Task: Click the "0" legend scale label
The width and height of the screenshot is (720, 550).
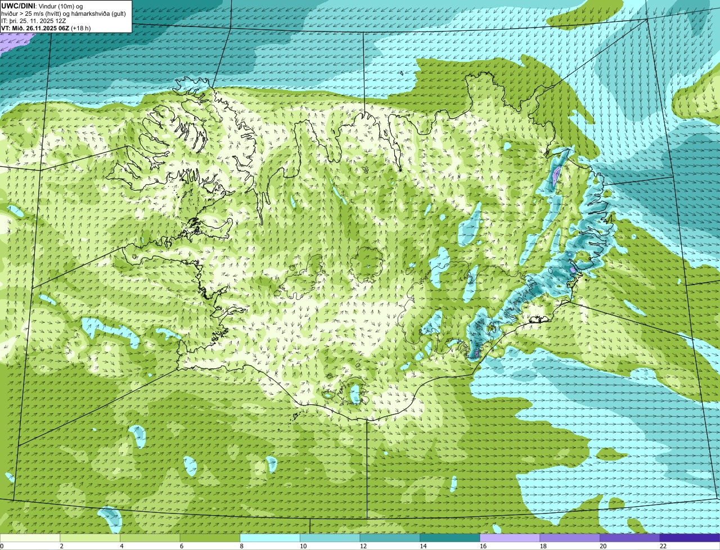Action: (x=2, y=546)
